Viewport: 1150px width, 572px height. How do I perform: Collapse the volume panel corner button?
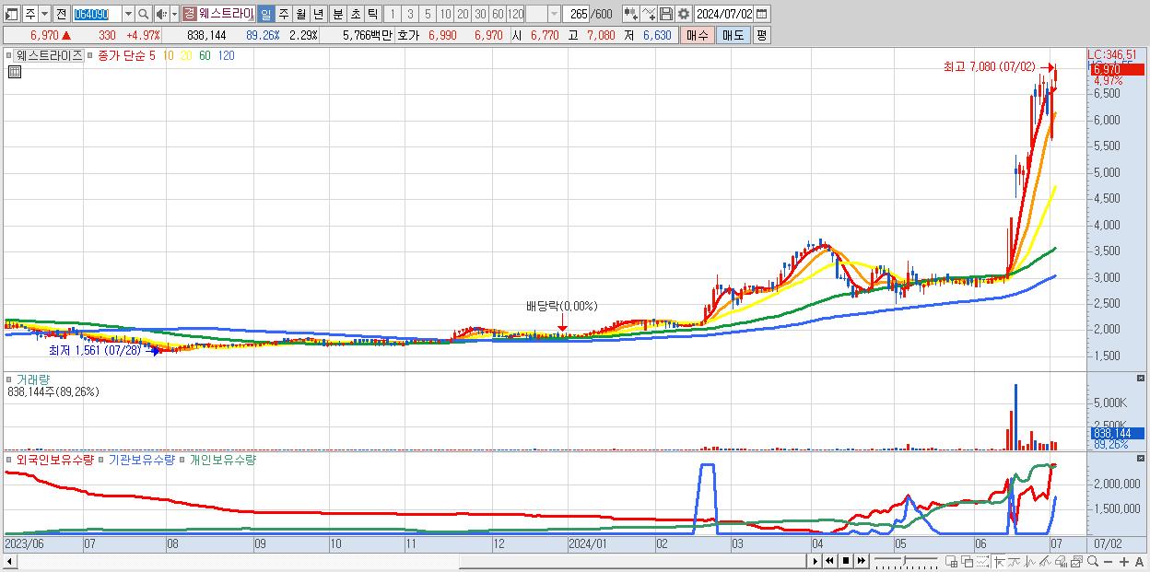pos(1141,378)
